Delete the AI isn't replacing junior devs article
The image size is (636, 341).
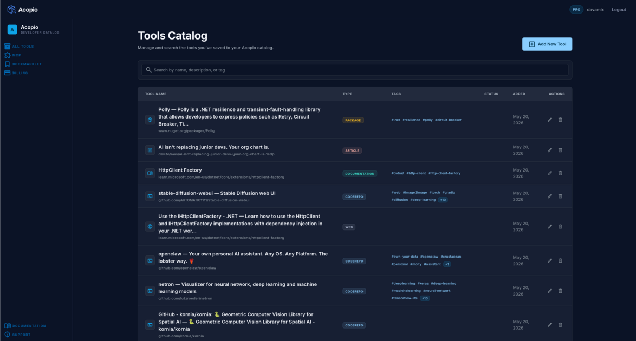coord(560,150)
